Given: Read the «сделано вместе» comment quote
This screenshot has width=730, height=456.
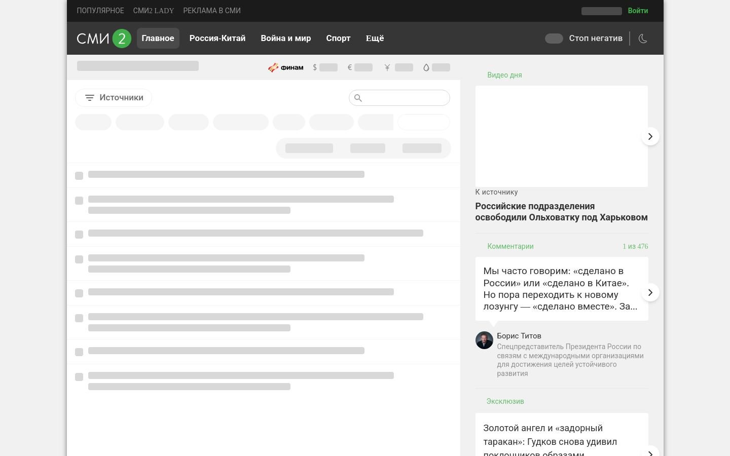Looking at the screenshot, I should (561, 289).
